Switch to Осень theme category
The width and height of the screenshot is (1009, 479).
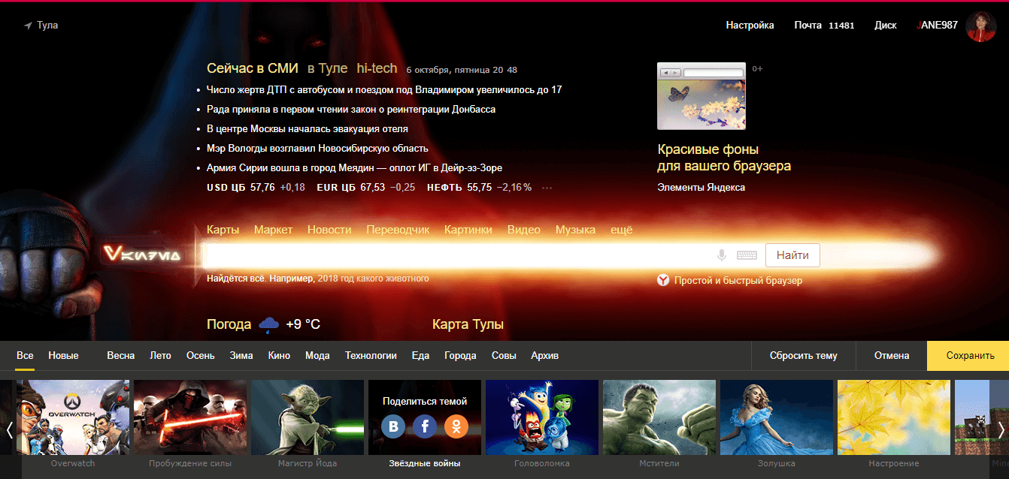click(x=201, y=356)
